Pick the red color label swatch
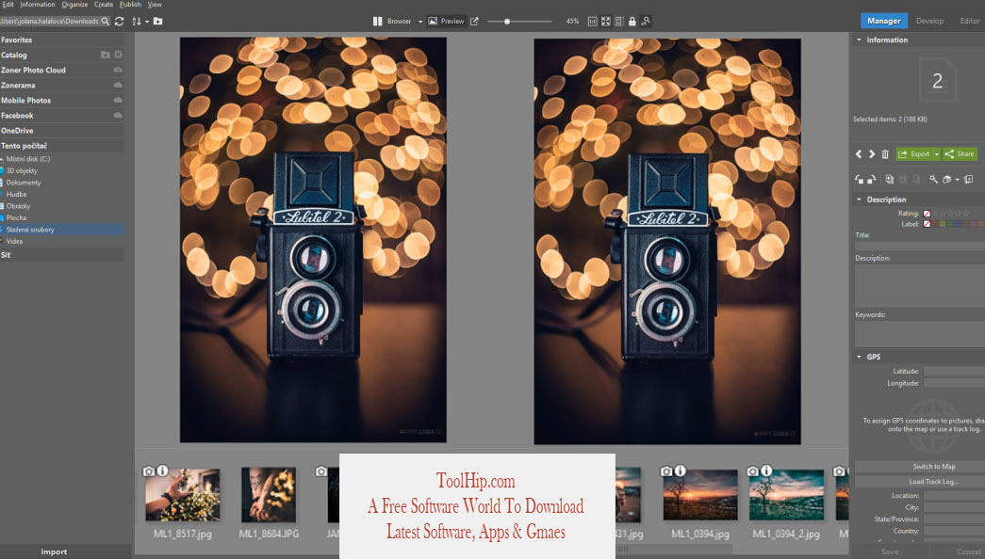The image size is (985, 559). (935, 224)
